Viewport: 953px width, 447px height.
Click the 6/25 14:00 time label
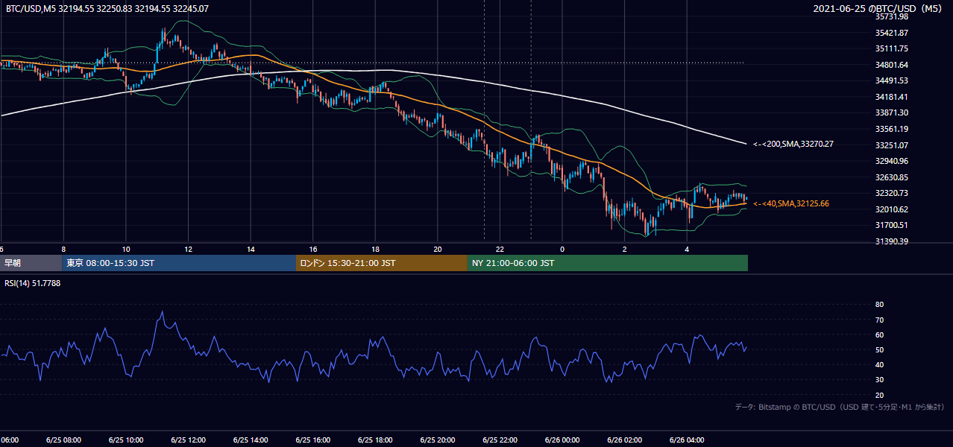(x=250, y=440)
